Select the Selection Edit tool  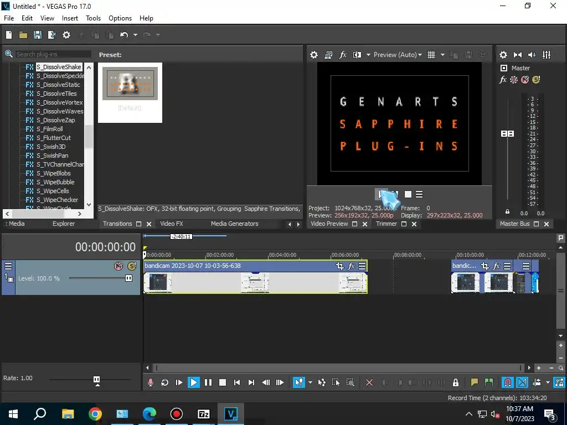tap(336, 382)
